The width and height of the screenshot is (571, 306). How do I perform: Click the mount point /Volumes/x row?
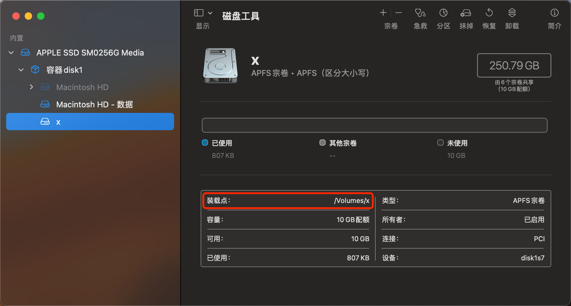[288, 201]
